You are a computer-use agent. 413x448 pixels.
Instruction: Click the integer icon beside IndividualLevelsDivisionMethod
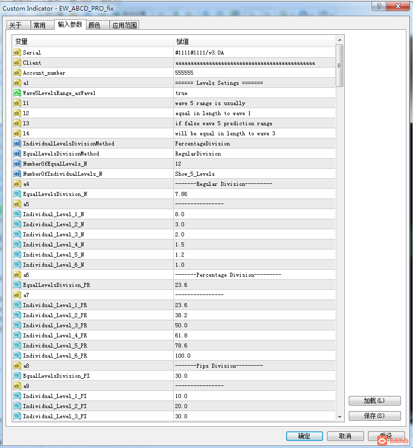tap(17, 143)
